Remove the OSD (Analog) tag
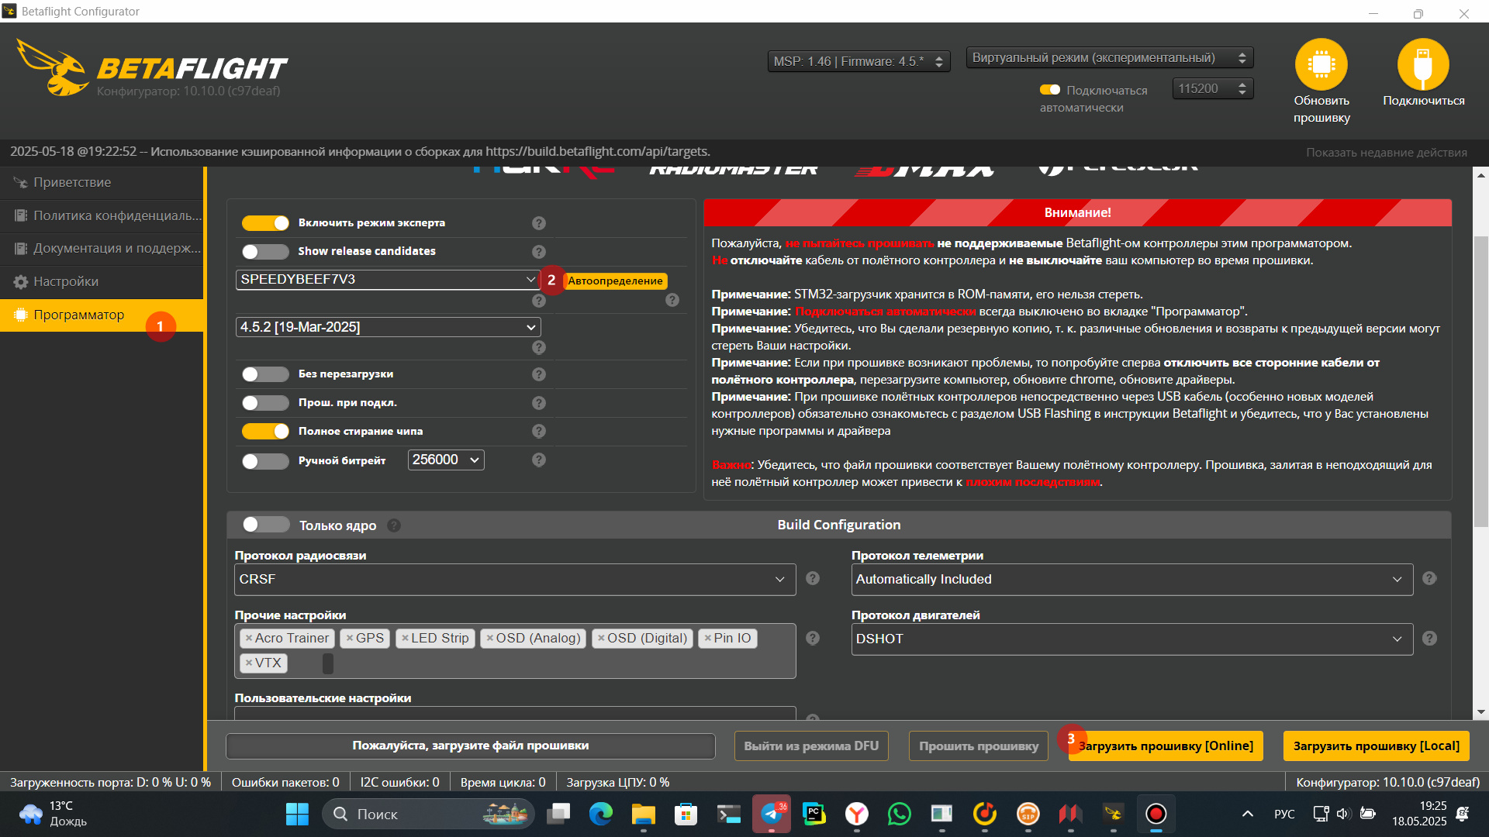 490,638
